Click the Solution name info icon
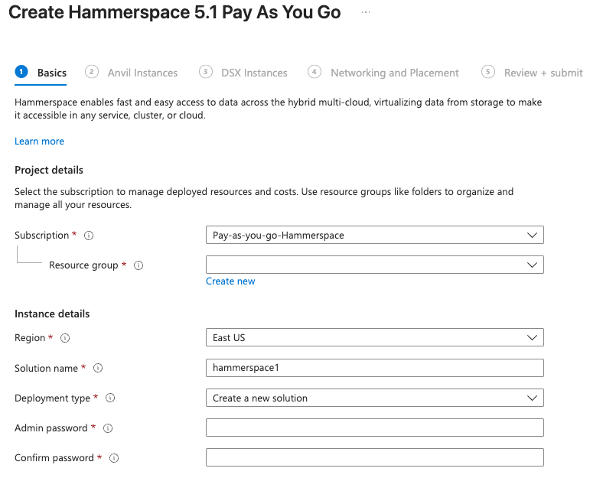603x491 pixels. point(98,368)
